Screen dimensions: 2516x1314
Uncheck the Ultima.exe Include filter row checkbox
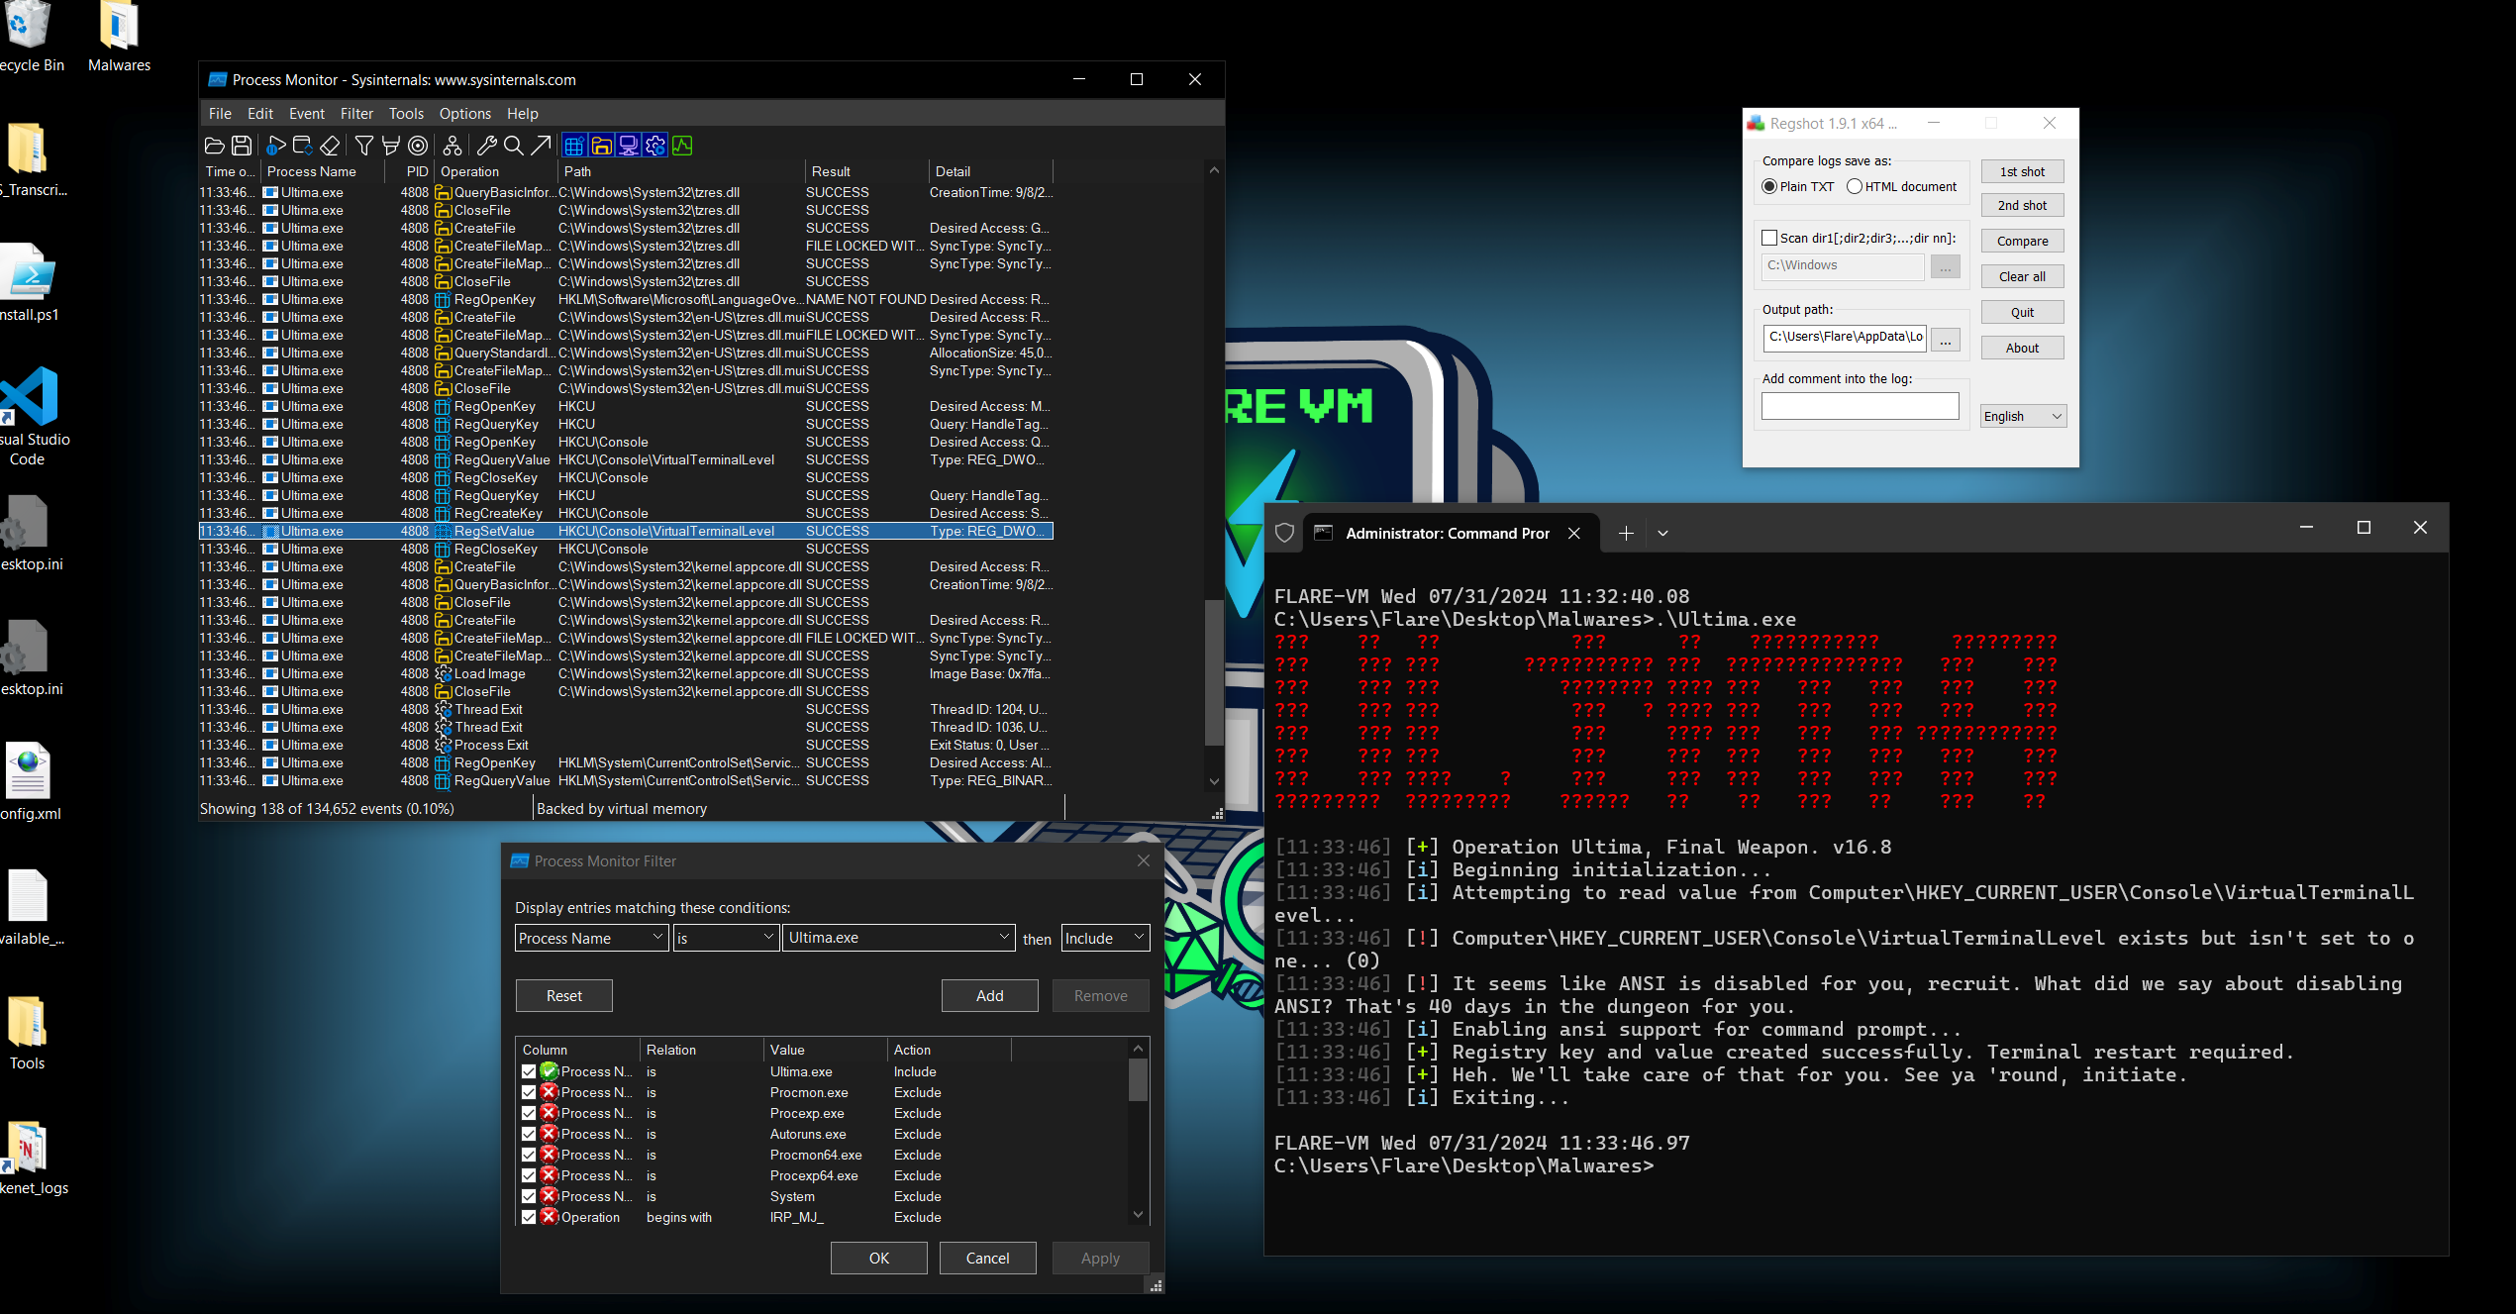click(529, 1071)
